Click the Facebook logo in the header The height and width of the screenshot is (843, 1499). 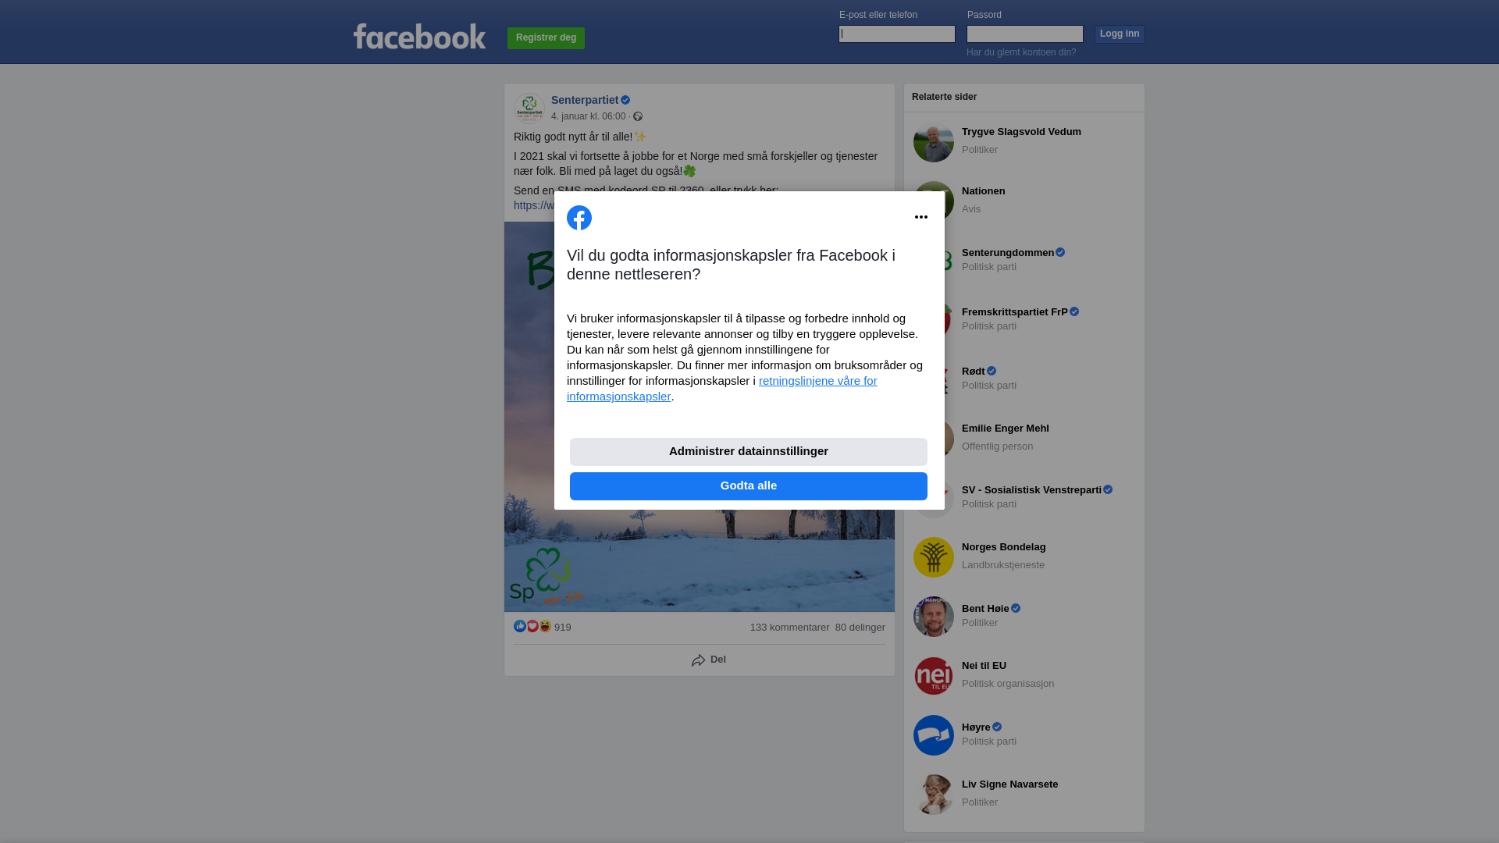point(419,37)
